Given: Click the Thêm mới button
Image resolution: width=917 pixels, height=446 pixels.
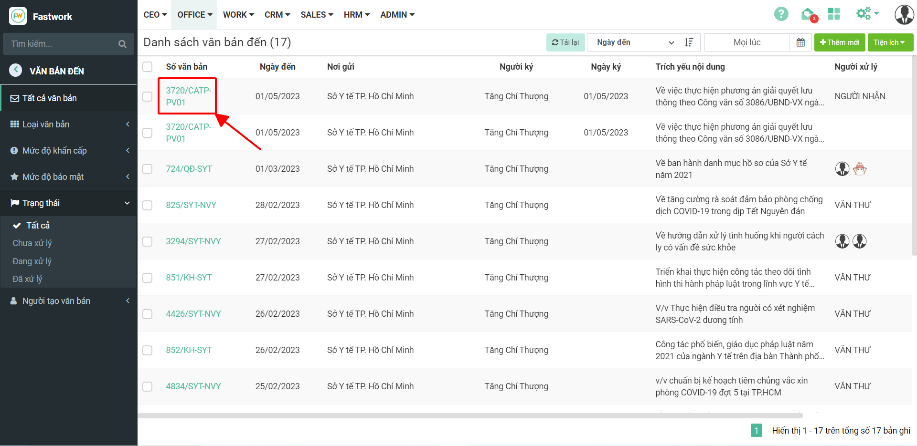Looking at the screenshot, I should pos(840,42).
